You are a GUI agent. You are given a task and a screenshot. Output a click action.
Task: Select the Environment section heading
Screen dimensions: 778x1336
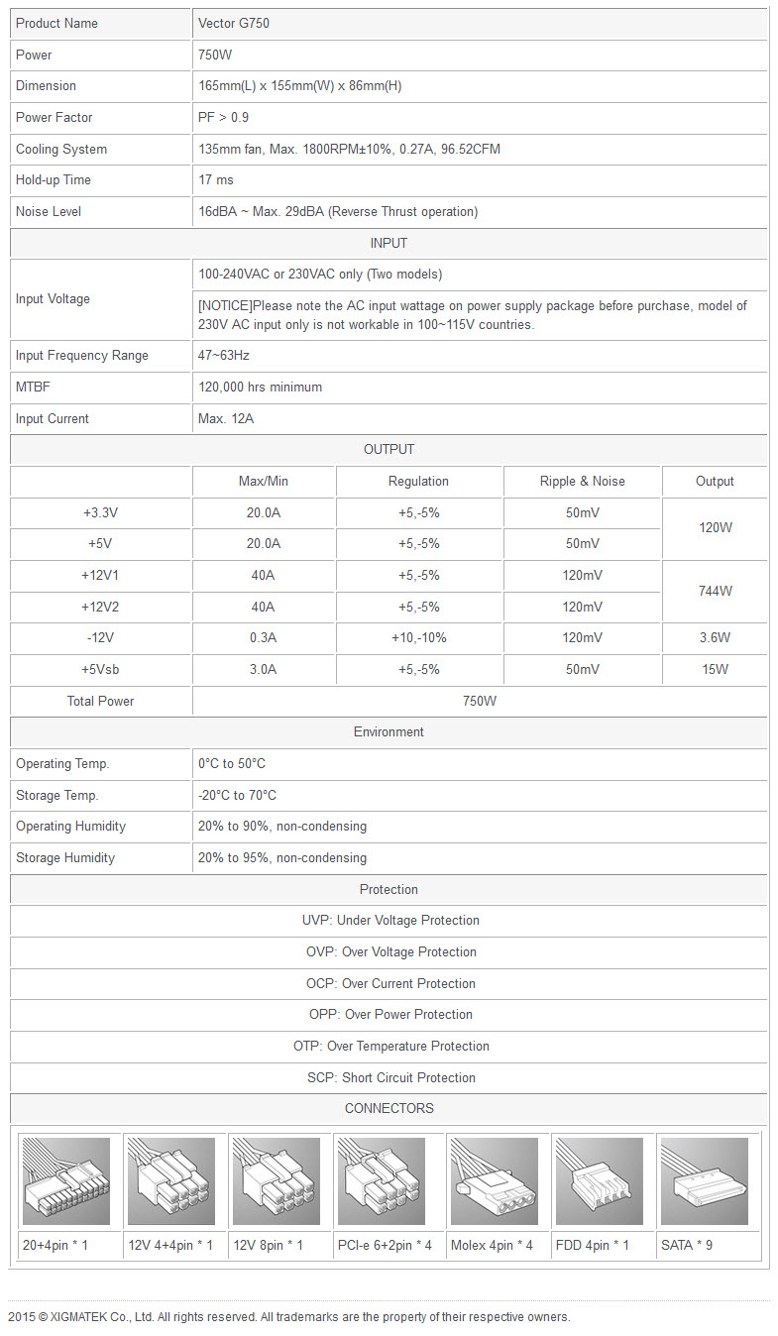point(389,732)
